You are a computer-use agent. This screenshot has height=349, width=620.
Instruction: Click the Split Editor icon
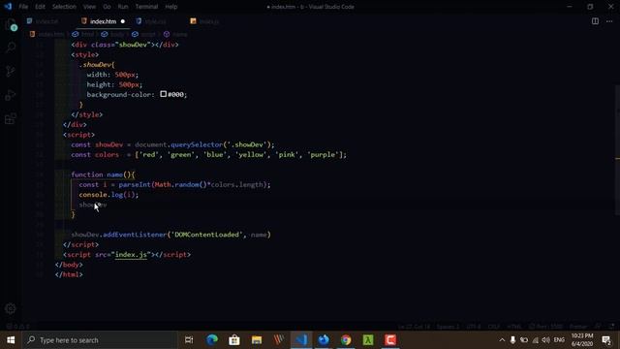pos(595,21)
